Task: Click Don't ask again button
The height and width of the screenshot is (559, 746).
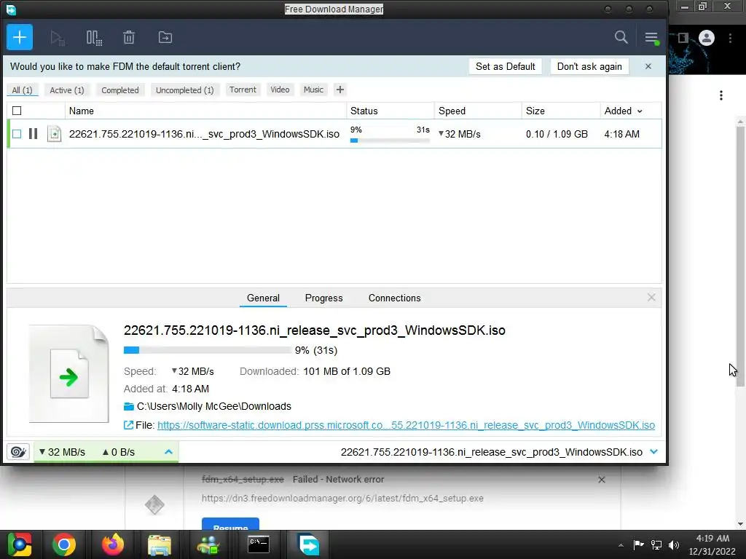Action: click(x=589, y=66)
